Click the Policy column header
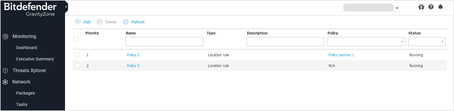 point(333,33)
